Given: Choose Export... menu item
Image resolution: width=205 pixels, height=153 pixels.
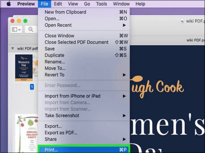Looking at the screenshot, I should [84, 126].
